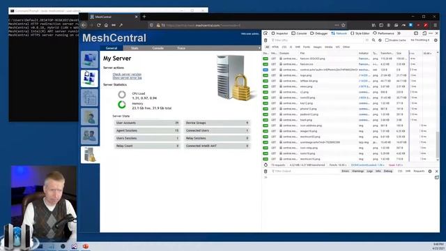Switch to the Console tab in MeshCentral
Image resolution: width=446 pixels, height=251 pixels.
pyautogui.click(x=158, y=48)
